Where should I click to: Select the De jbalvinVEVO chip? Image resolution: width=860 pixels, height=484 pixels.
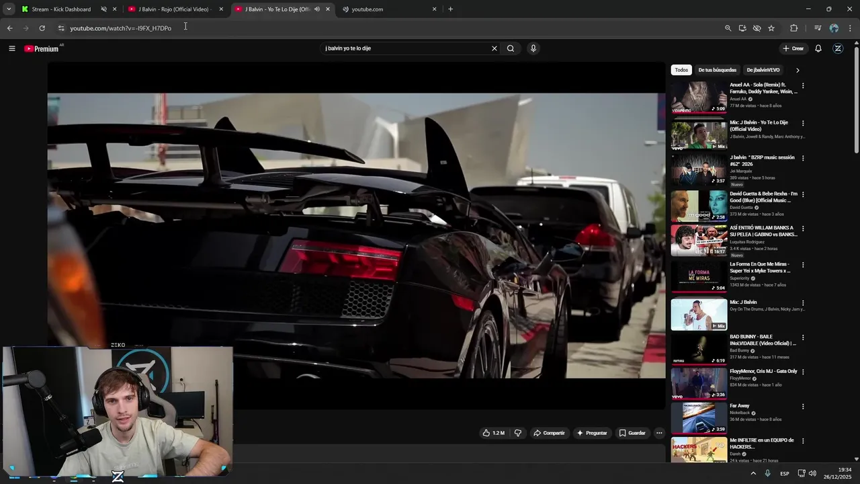(x=763, y=70)
